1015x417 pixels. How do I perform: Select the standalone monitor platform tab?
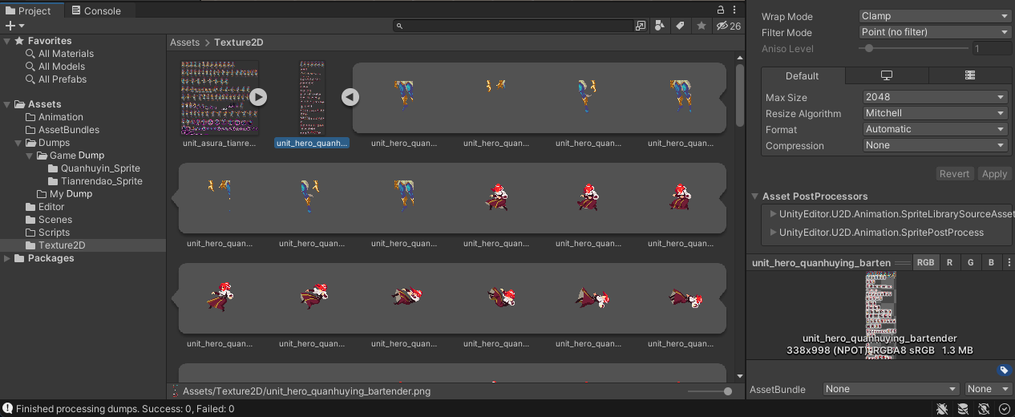point(886,75)
